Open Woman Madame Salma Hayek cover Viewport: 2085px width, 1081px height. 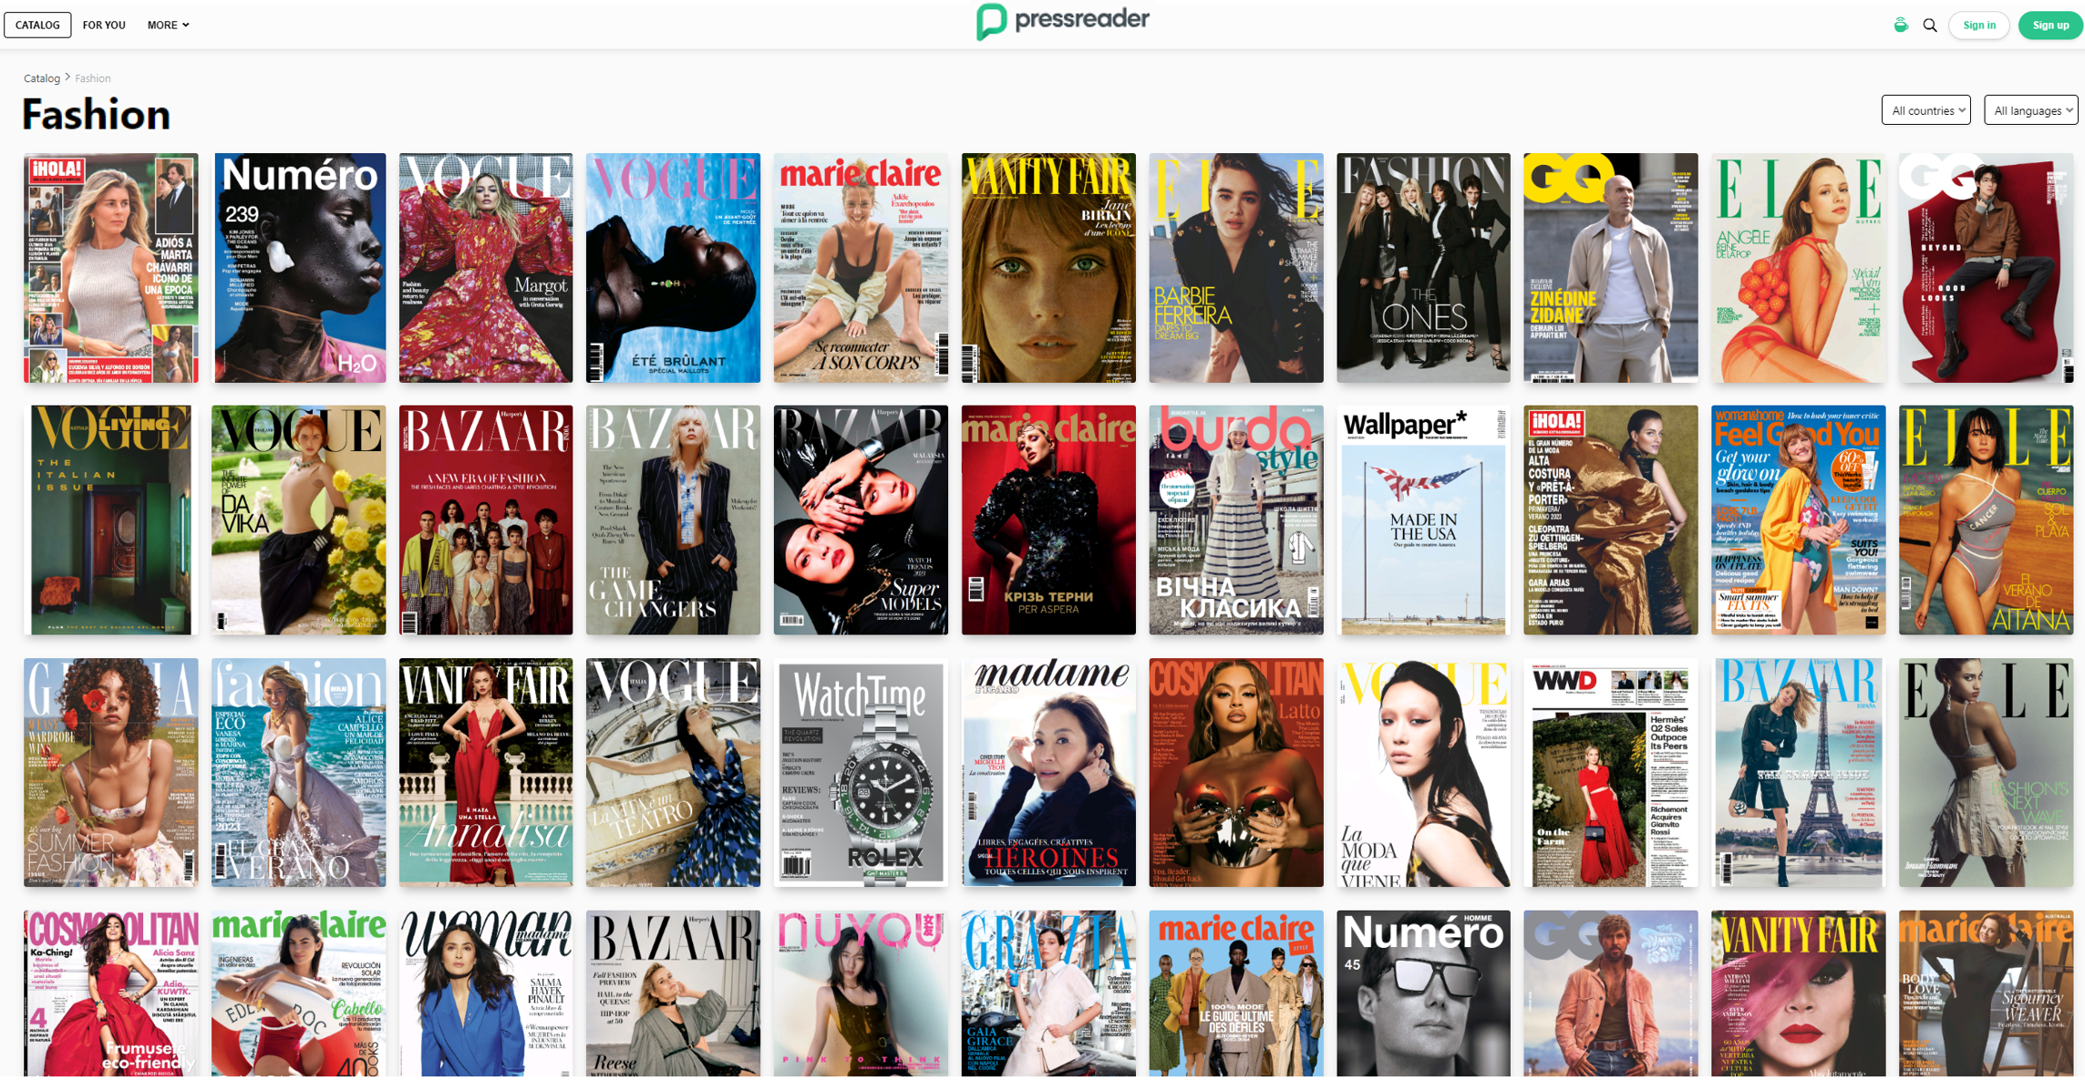(486, 994)
